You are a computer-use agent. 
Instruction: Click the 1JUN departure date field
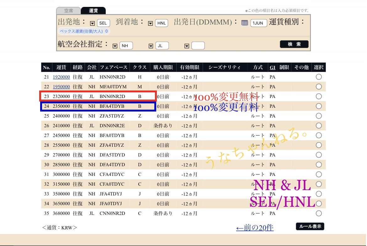(259, 23)
